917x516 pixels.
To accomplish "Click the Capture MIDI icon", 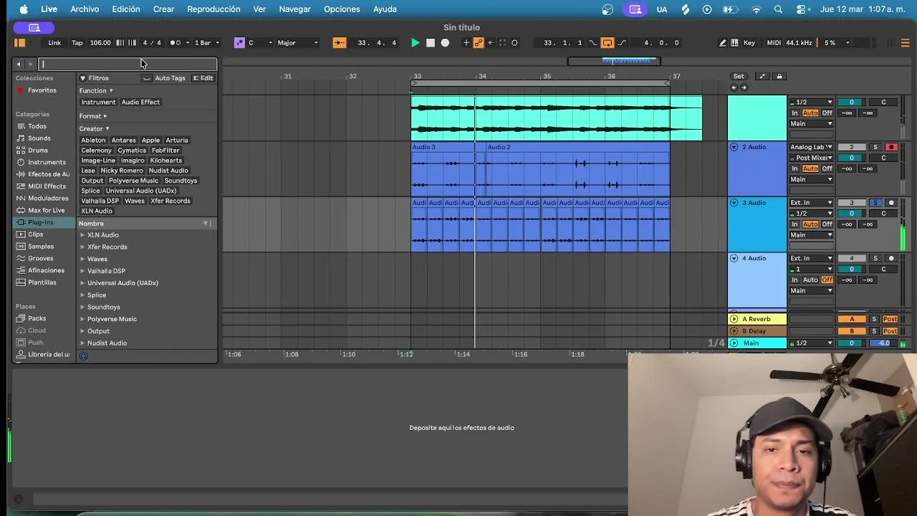I will [502, 43].
